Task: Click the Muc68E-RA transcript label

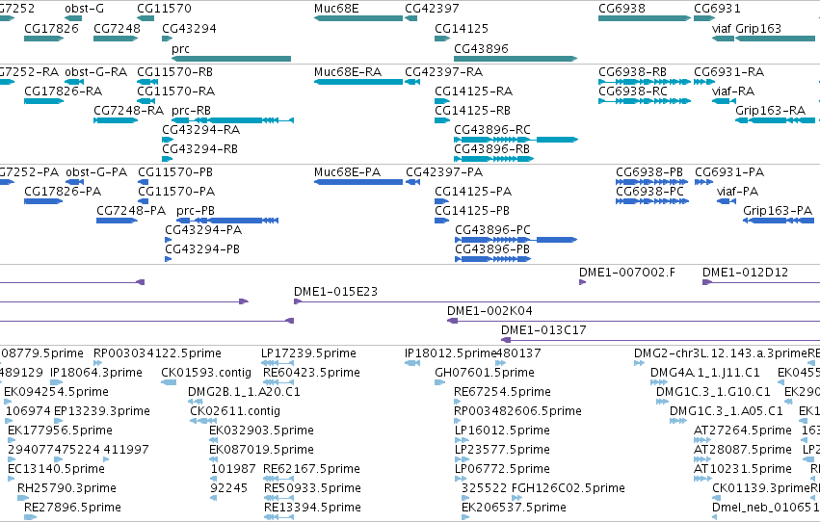Action: (348, 72)
